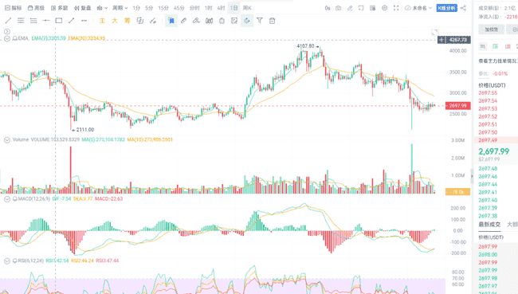Image resolution: width=518 pixels, height=294 pixels.
Task: Click the cycle refresh overlay icon
Action: 140,21
